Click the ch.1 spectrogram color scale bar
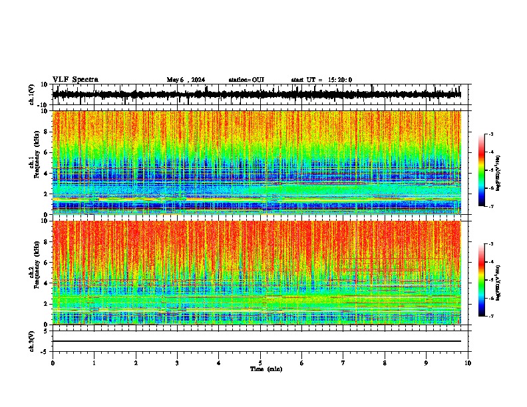This screenshot has height=407, width=527. [481, 170]
